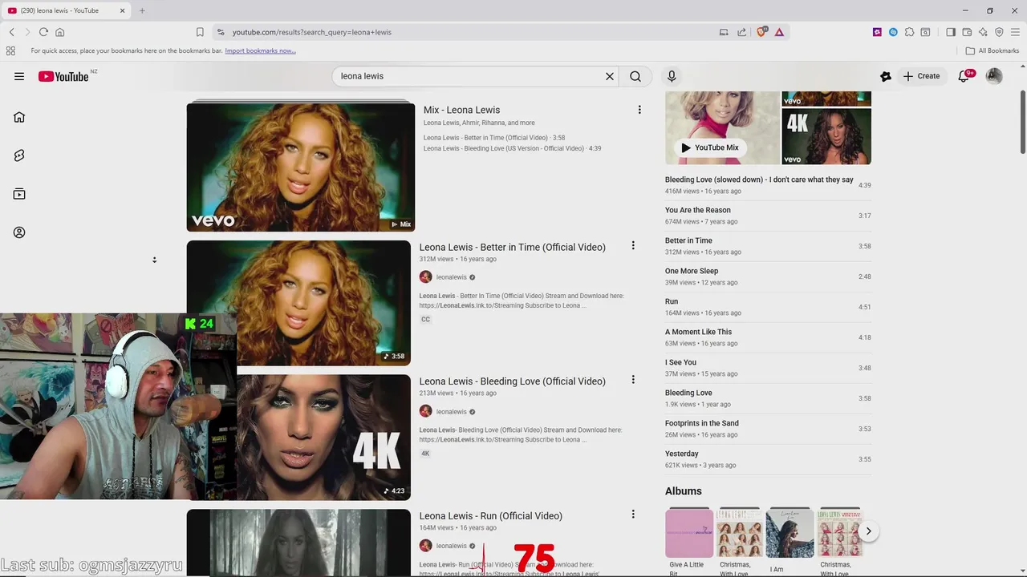Open Brave Leo AI icon
Screen dimensions: 1027x577
[x=983, y=32]
